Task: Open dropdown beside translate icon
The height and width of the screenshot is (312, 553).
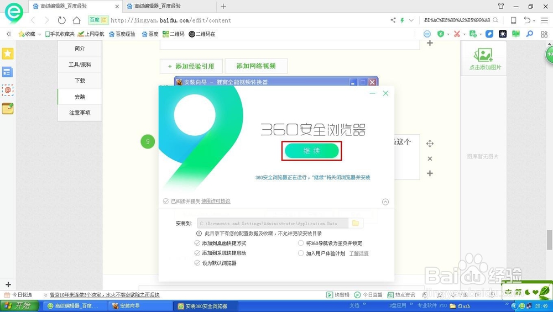Action: coord(481,34)
